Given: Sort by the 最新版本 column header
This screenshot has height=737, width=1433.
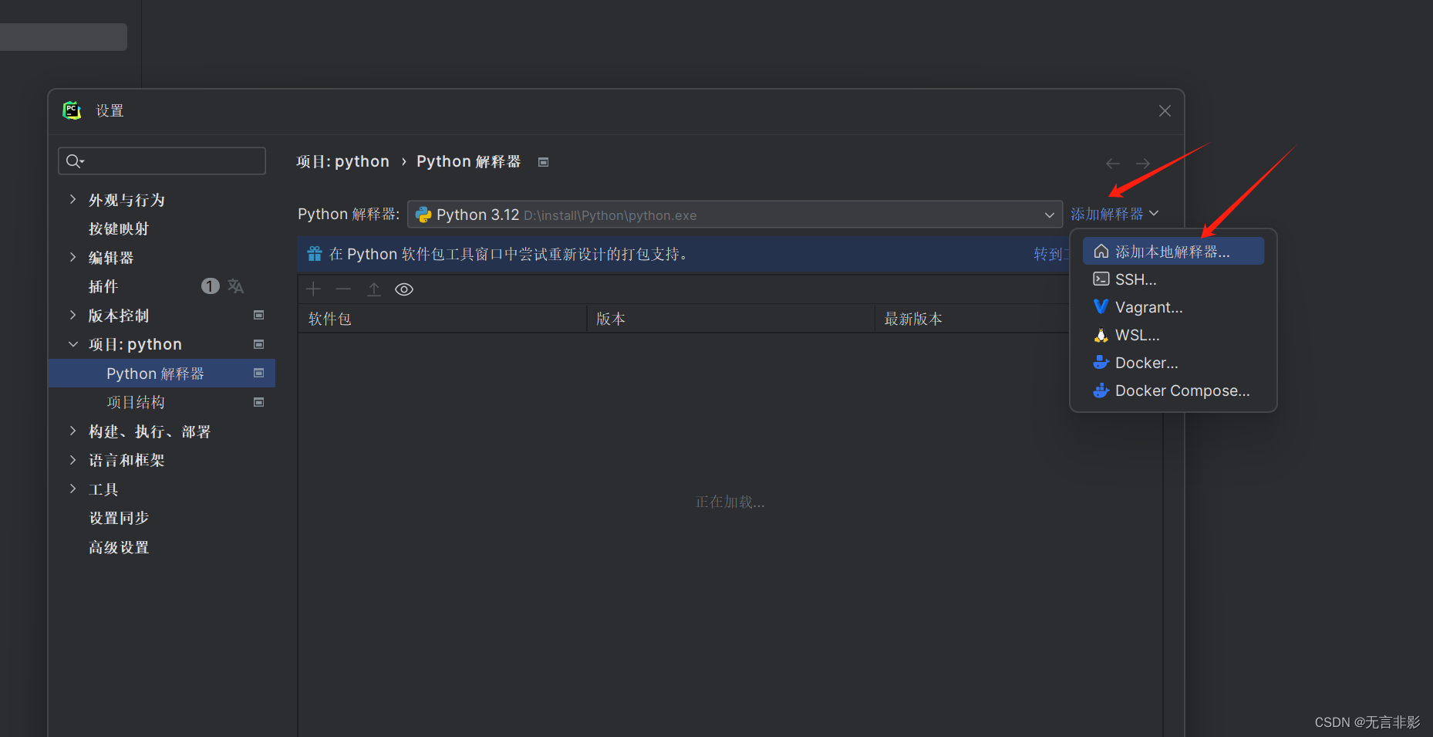Looking at the screenshot, I should tap(972, 319).
